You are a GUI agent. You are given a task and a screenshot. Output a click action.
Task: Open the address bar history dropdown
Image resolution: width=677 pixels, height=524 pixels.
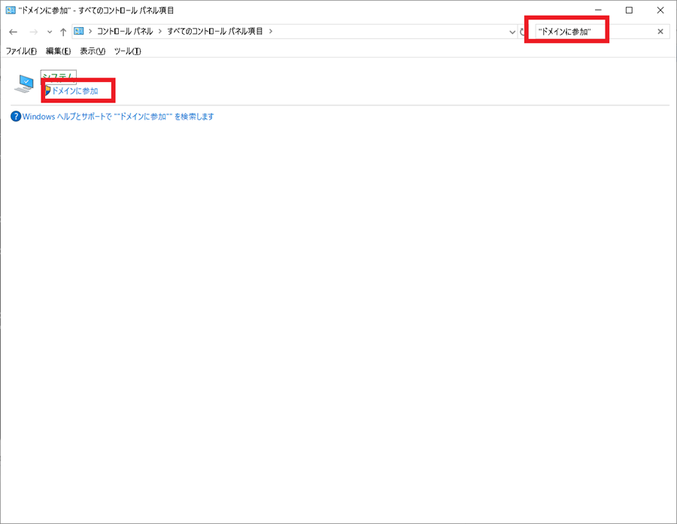pos(512,32)
